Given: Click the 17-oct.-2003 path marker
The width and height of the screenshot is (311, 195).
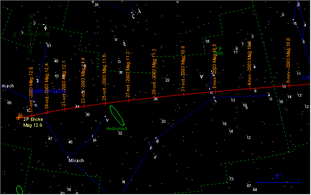Looking at the screenshot, I should (x=31, y=115).
